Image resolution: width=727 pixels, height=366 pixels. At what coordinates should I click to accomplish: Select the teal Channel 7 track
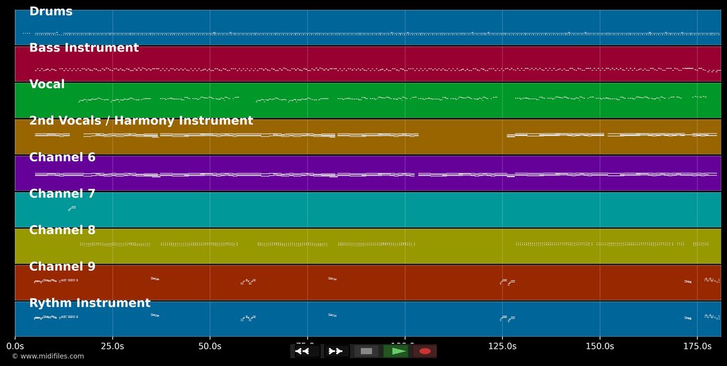click(x=367, y=210)
